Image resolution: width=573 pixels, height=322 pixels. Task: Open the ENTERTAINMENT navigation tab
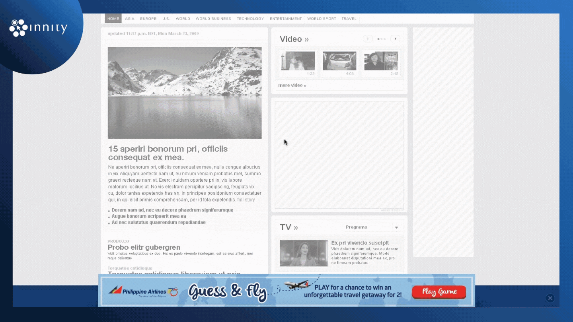tap(286, 19)
